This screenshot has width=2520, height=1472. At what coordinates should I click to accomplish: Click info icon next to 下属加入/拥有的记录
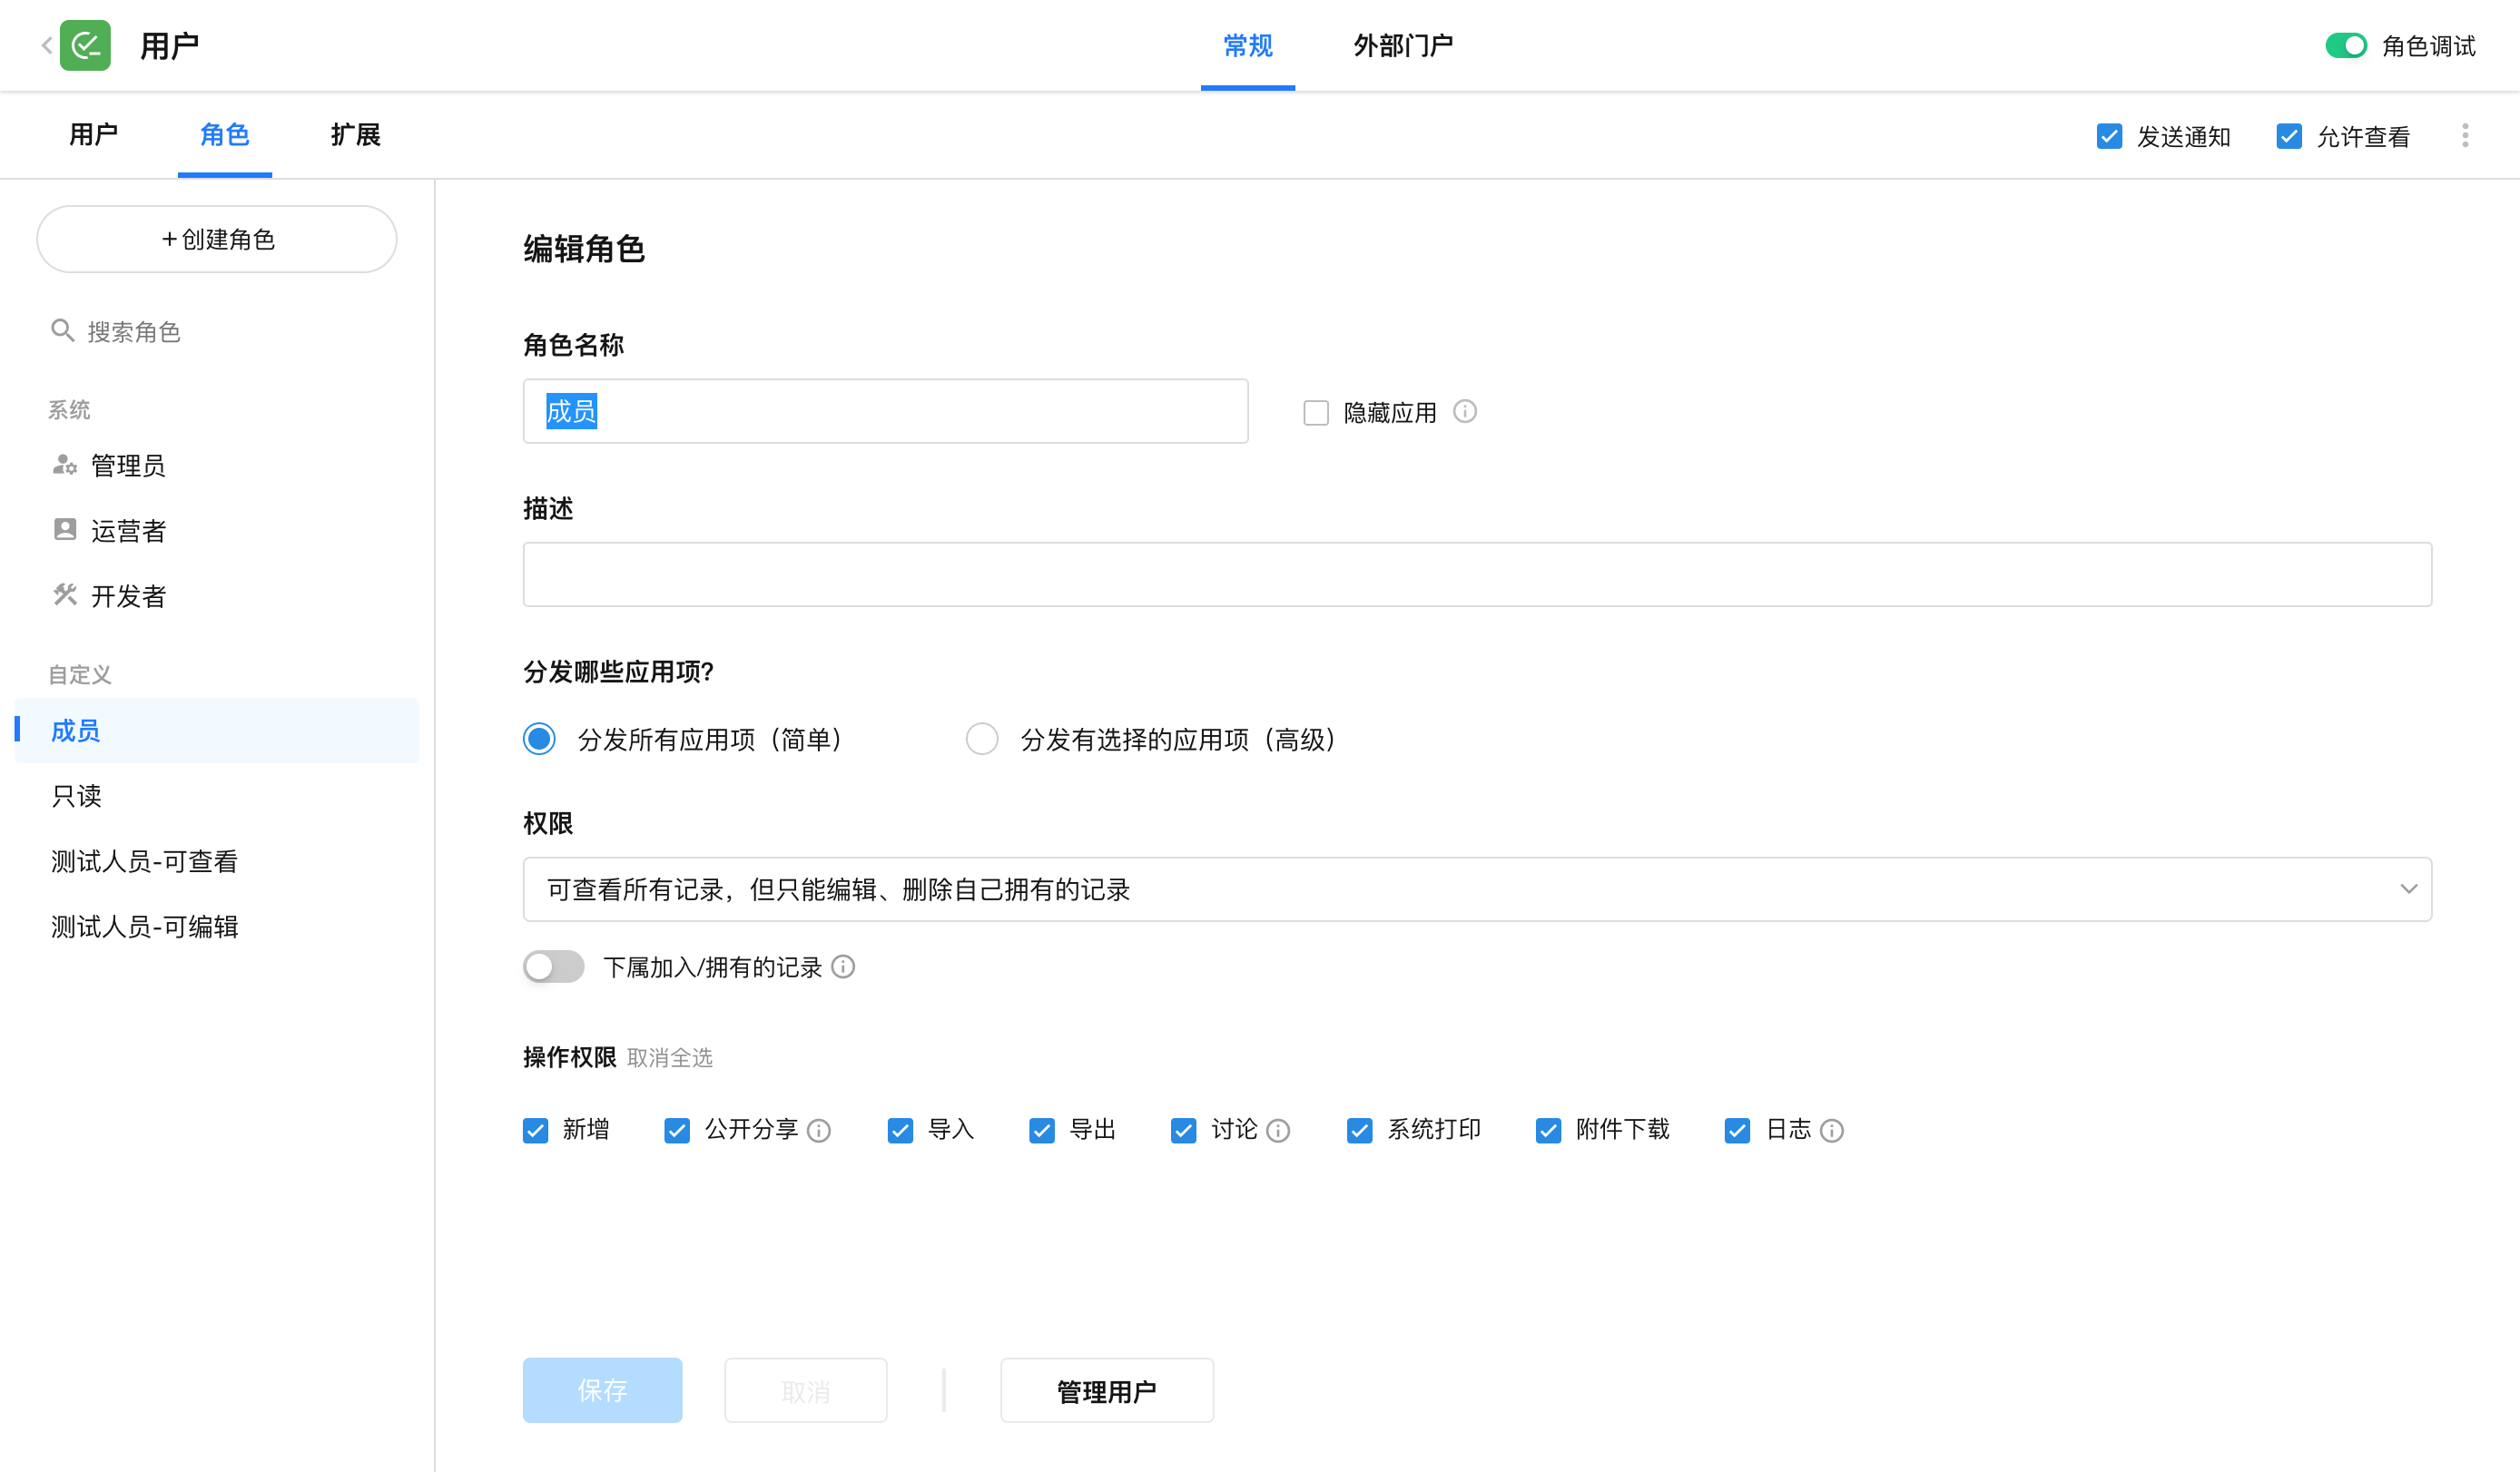tap(843, 966)
